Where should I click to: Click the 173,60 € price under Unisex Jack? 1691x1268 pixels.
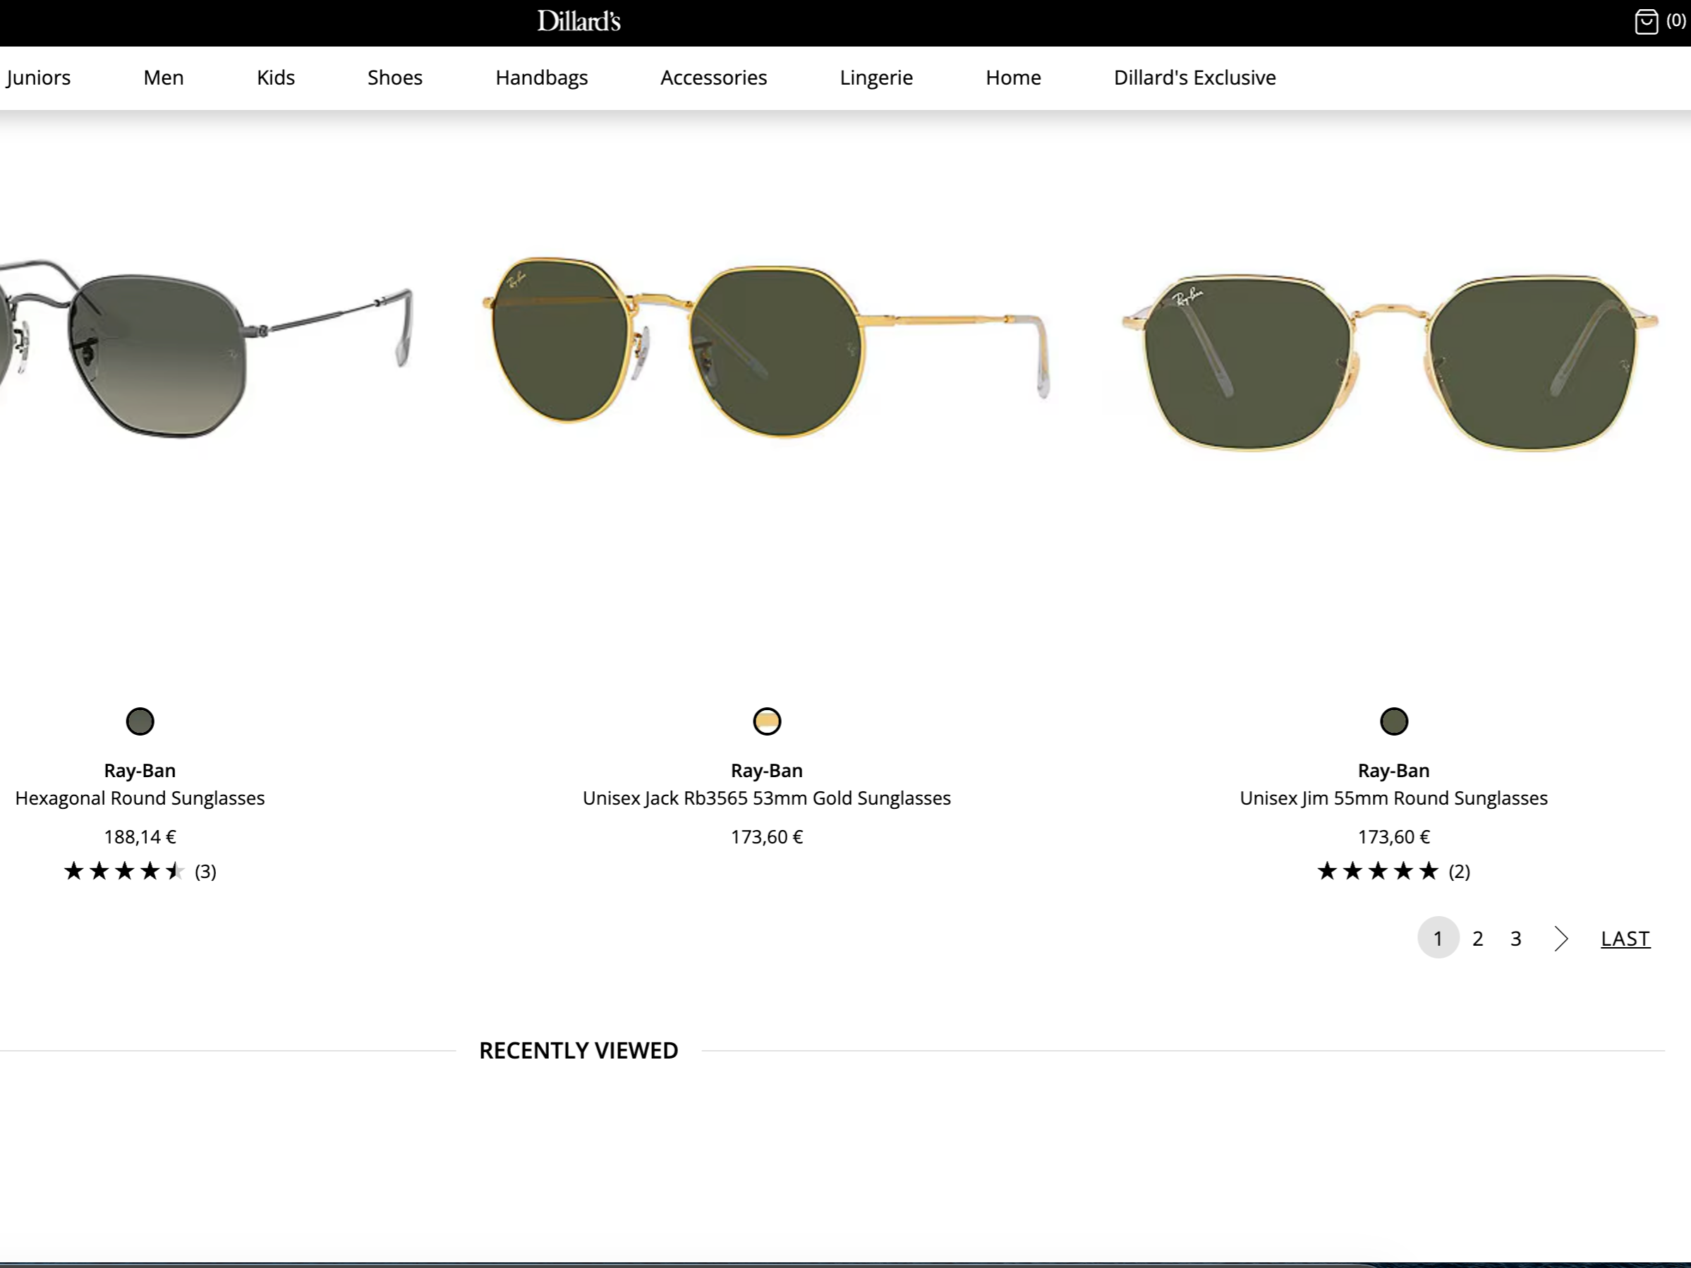[767, 837]
